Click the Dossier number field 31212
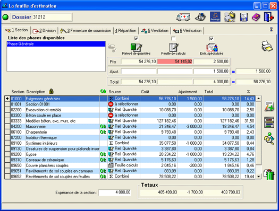Image resolution: width=279 pixels, height=211 pixels. [52, 17]
